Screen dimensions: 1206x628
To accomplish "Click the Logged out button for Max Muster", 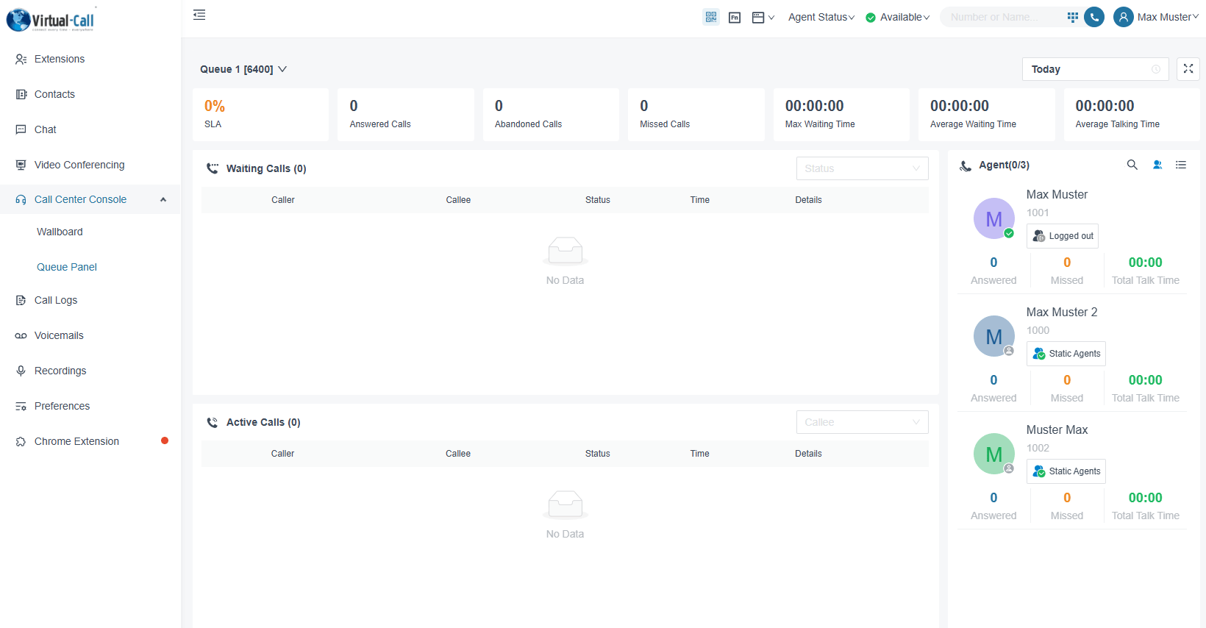I will click(1063, 236).
